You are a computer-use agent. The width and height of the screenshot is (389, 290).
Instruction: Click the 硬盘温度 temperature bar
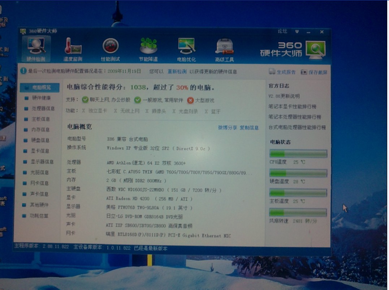pyautogui.click(x=298, y=173)
